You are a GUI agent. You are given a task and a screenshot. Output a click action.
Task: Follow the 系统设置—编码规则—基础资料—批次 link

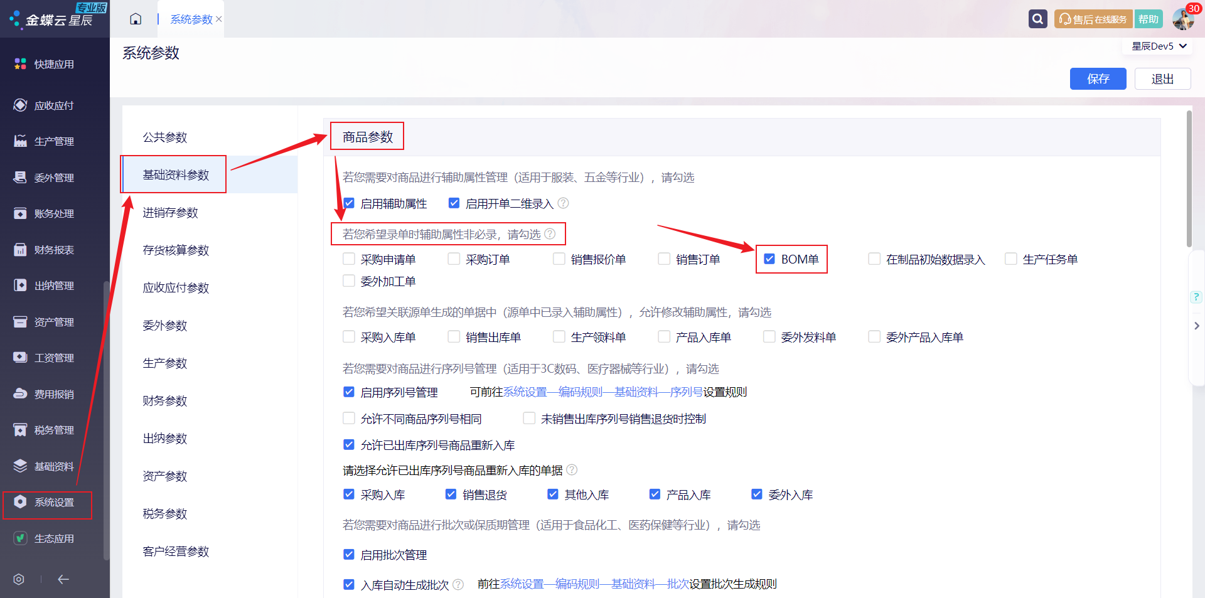(594, 584)
